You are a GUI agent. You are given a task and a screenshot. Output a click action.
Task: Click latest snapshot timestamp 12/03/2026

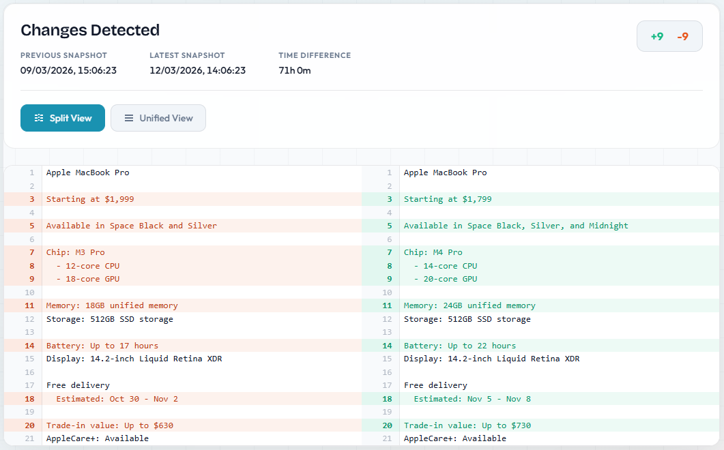tap(197, 70)
